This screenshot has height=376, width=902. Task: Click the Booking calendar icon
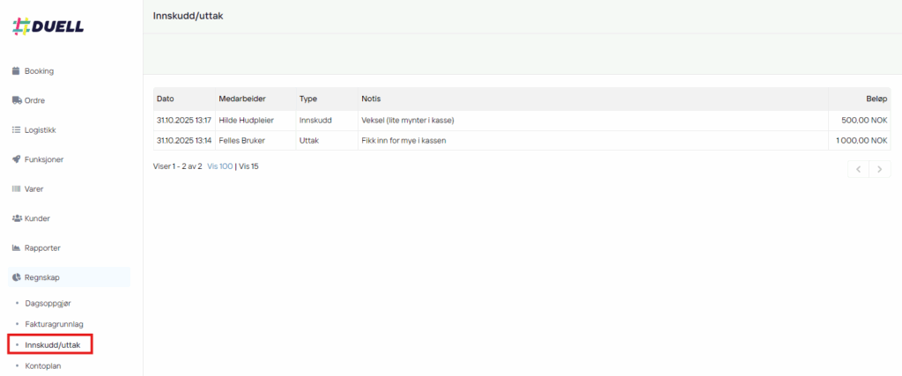tap(16, 70)
